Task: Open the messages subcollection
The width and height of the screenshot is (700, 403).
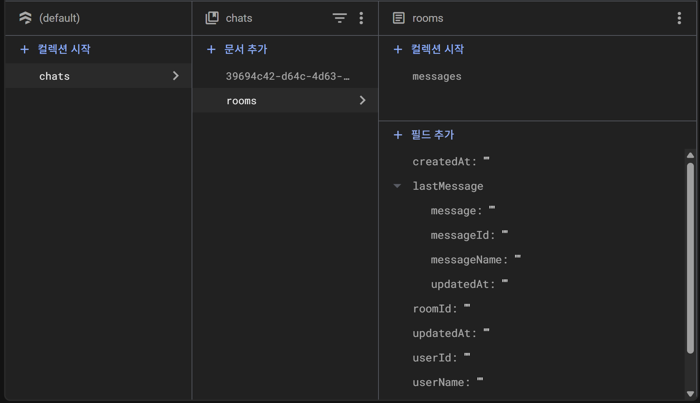Action: (436, 77)
